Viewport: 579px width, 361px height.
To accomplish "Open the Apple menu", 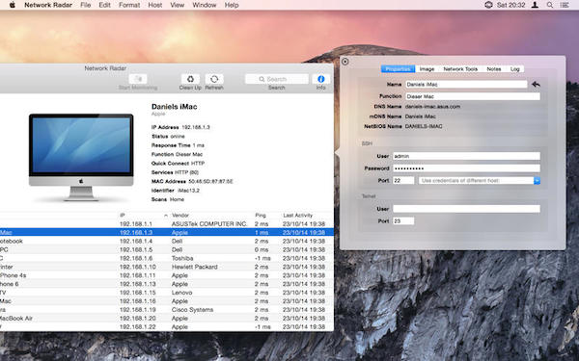I will [13, 5].
